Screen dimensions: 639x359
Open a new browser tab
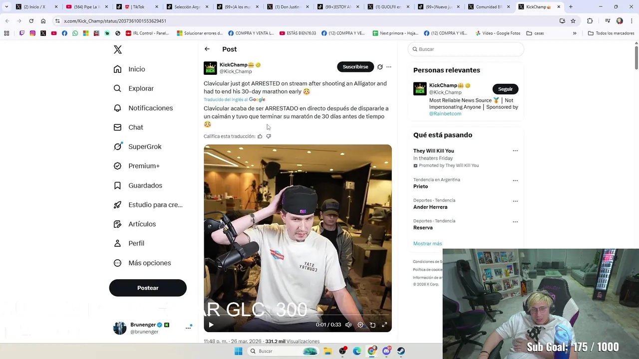[571, 7]
